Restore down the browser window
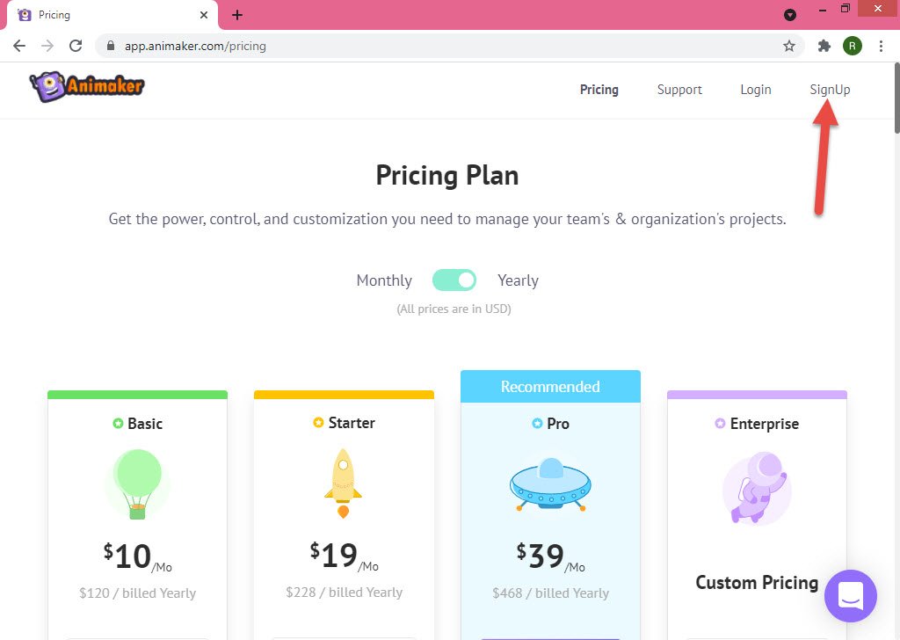 [845, 9]
